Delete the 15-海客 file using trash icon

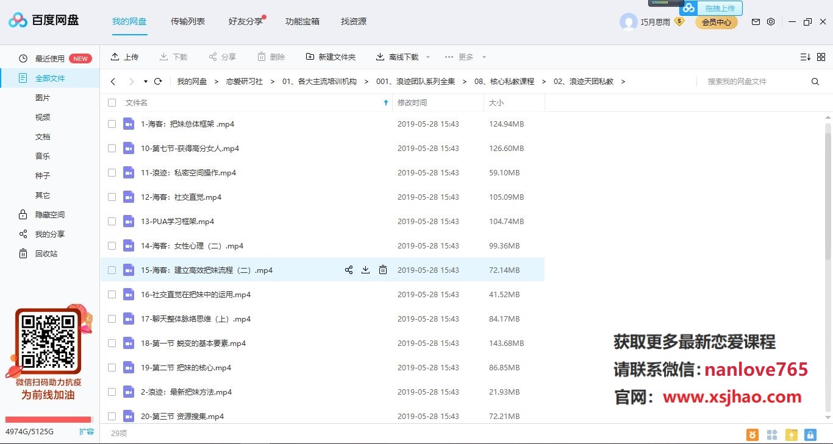383,270
